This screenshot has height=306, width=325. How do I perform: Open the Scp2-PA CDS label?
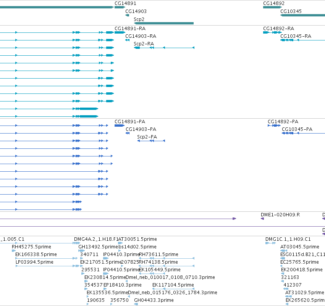(x=147, y=137)
